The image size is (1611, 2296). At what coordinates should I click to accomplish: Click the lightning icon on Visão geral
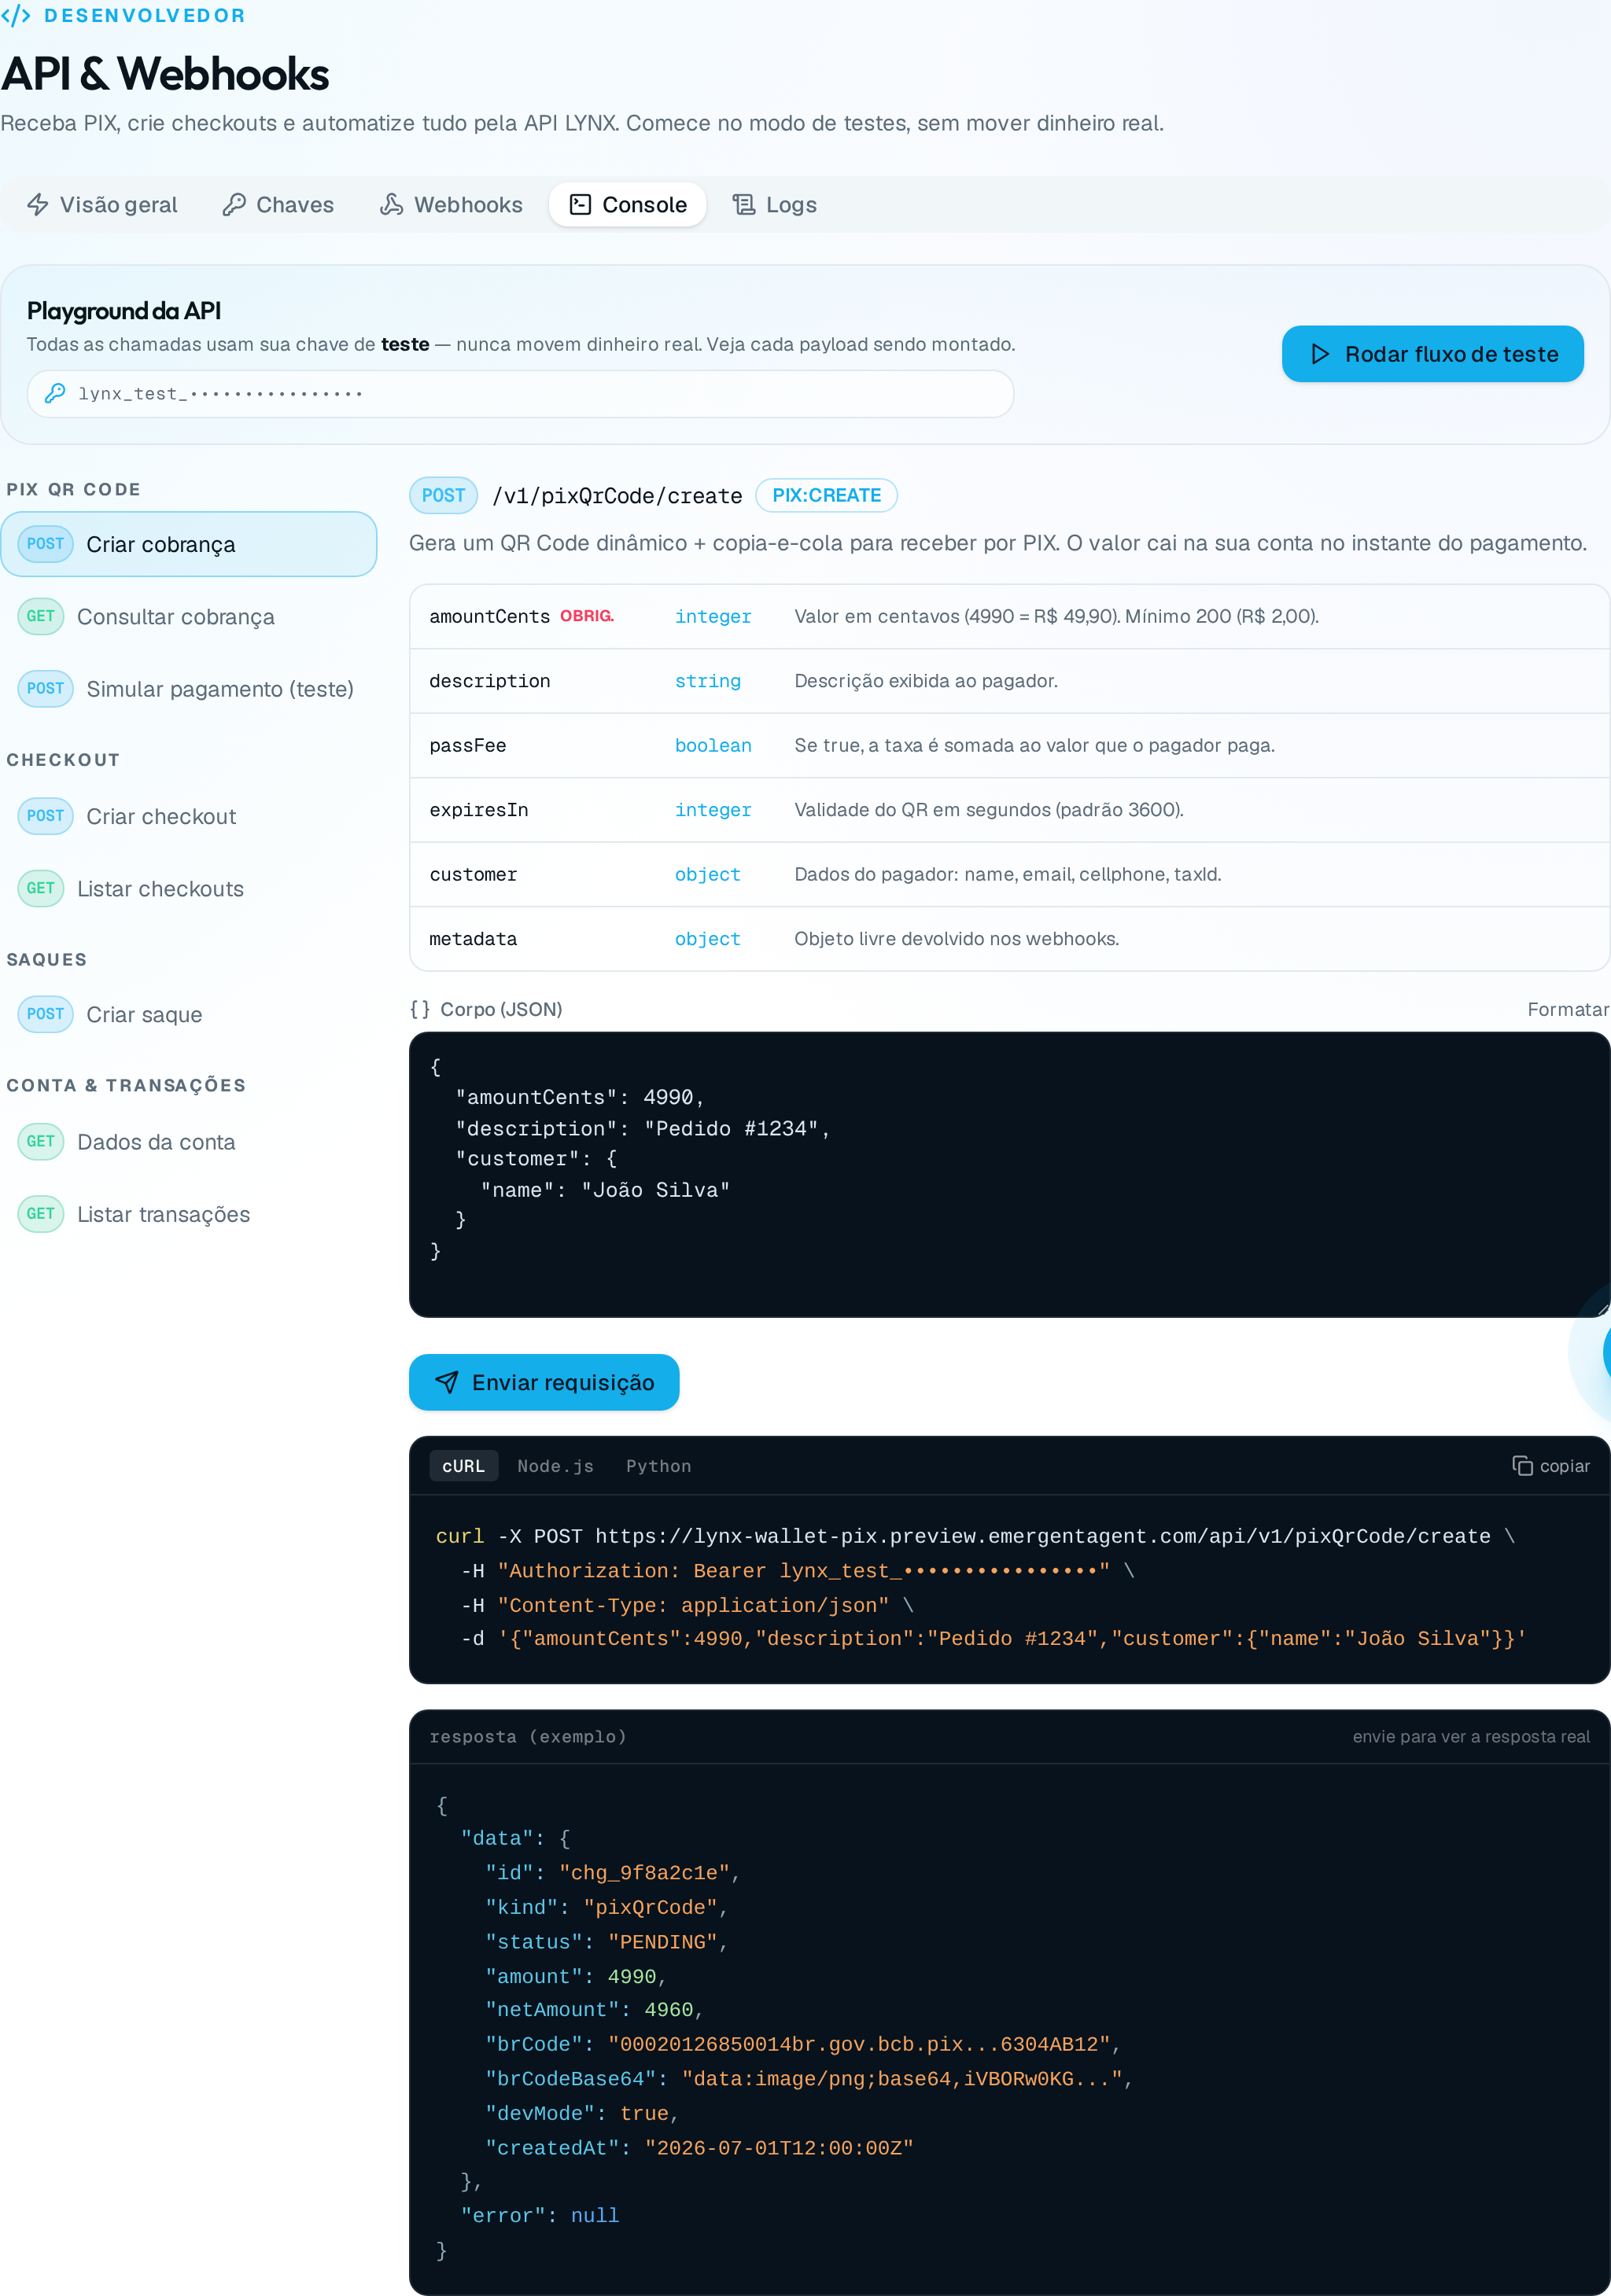tap(38, 205)
